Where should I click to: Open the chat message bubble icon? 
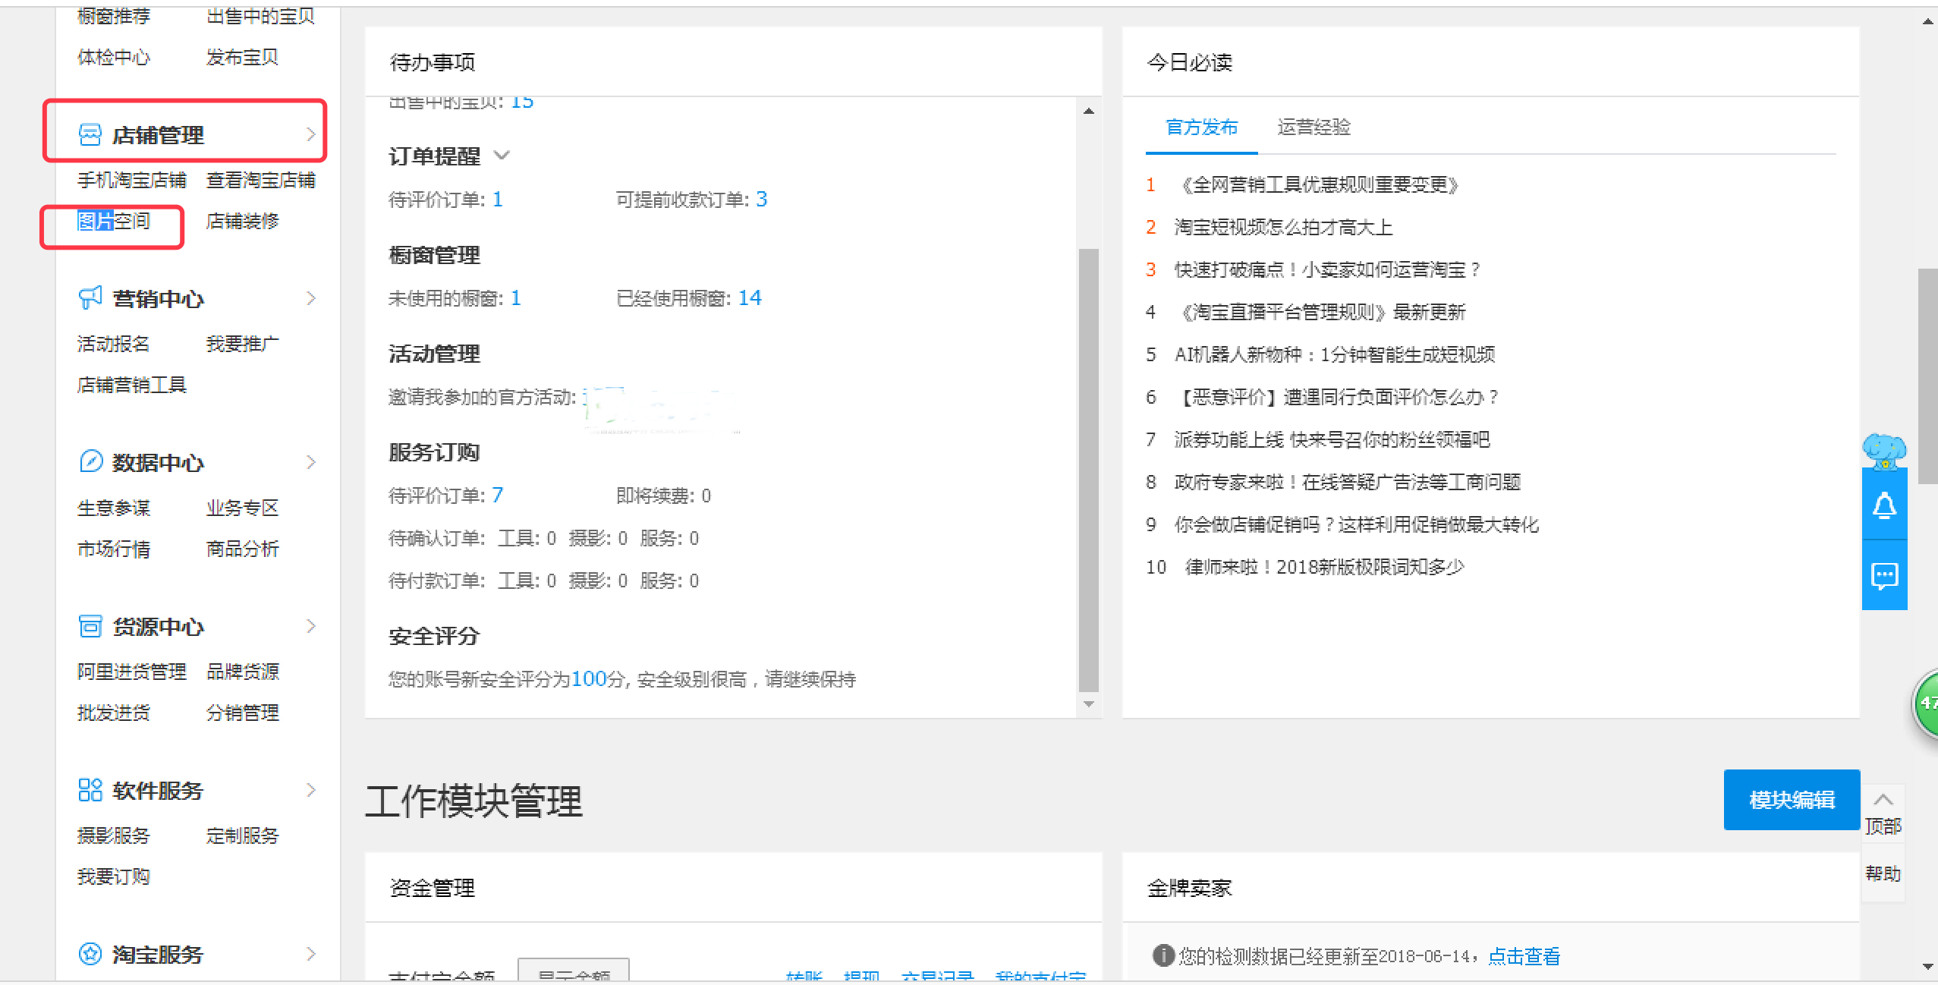(1884, 576)
